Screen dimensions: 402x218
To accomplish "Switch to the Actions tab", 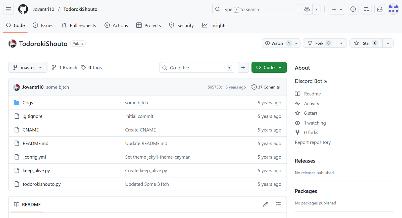I will point(116,25).
